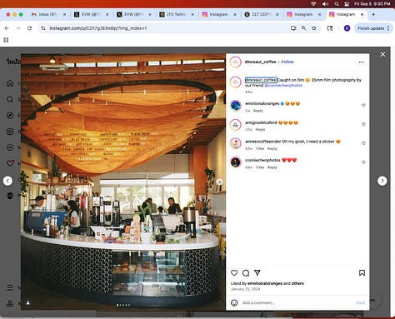Open comment bubble icon under post
This screenshot has width=395, height=319.
tap(246, 273)
